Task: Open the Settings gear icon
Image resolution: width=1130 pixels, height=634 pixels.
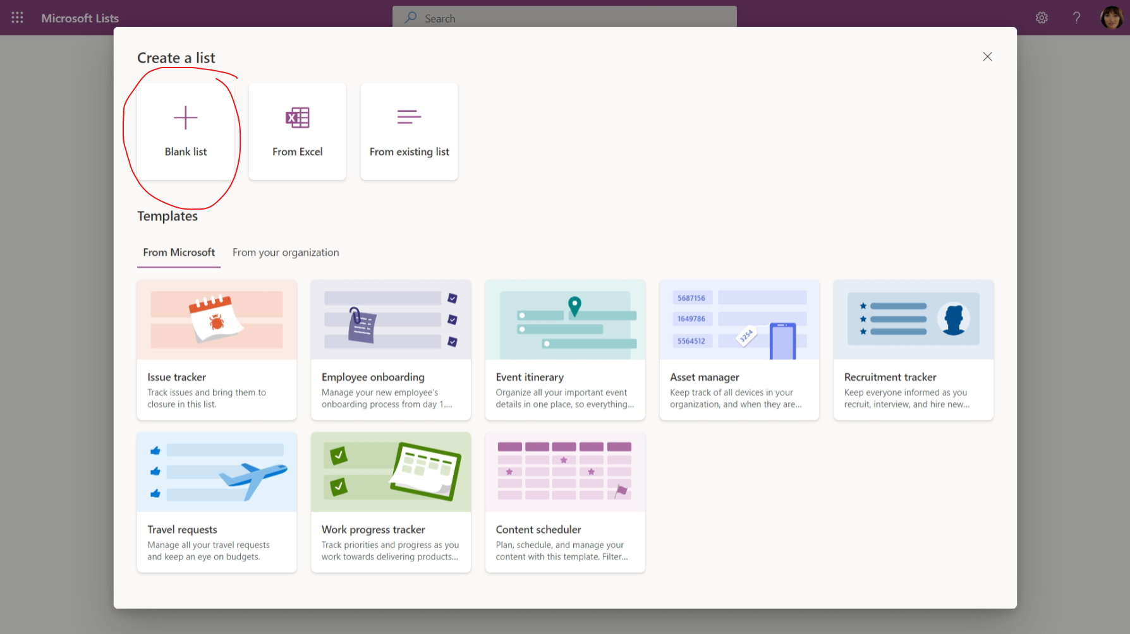Action: (1042, 18)
